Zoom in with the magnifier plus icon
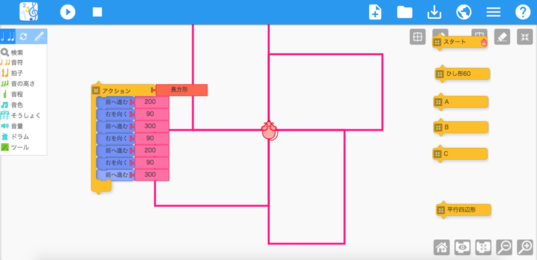The width and height of the screenshot is (537, 260). (x=525, y=247)
